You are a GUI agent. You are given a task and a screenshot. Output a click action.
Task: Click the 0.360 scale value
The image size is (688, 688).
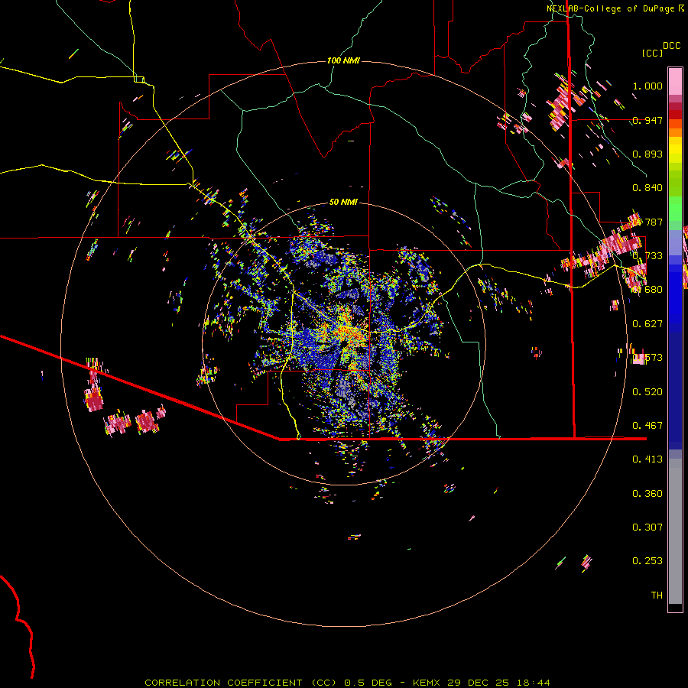click(647, 494)
